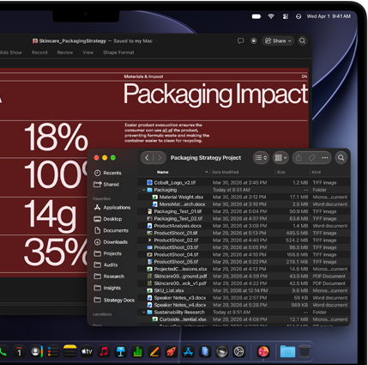
Task: Open the Share dropdown in PowerPoint
Action: tap(278, 41)
